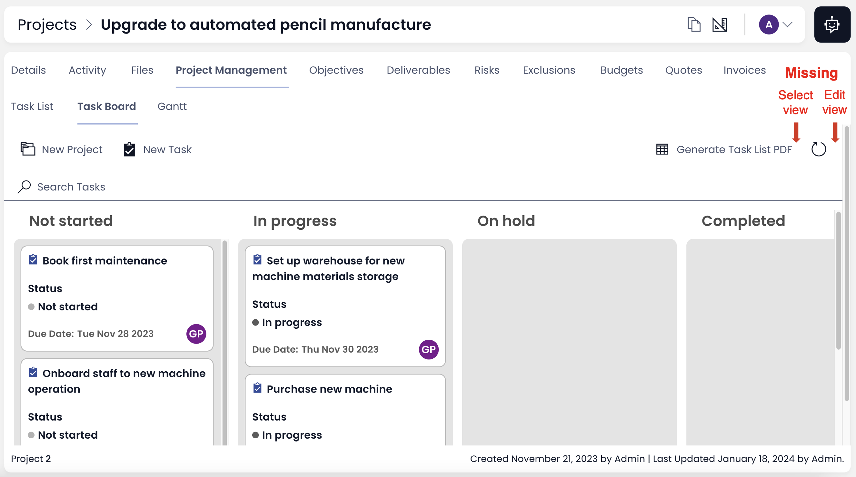Toggle the checkbox icon on Purchase new machine
856x477 pixels.
(257, 388)
